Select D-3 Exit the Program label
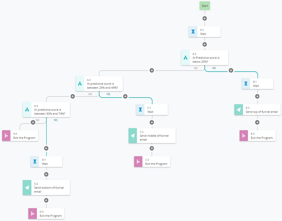 tap(51, 216)
